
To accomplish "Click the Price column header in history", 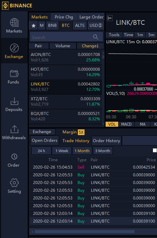I will tap(151, 160).
